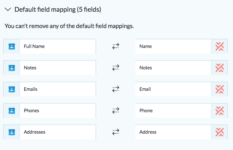The image size is (233, 150).
Task: Click contacts icon beside Notes field
Action: 12,68
